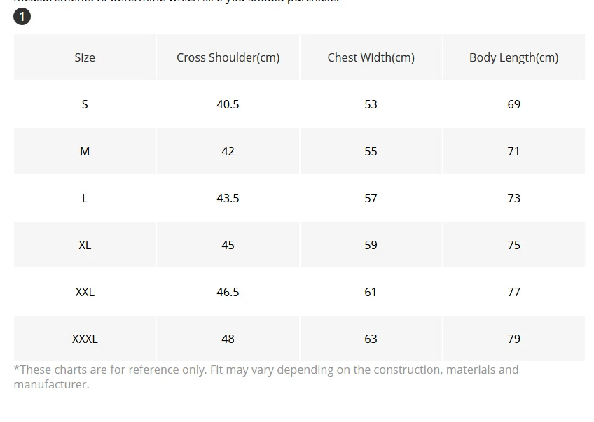
Task: Select the XXXL size row label
Action: pyautogui.click(x=85, y=339)
